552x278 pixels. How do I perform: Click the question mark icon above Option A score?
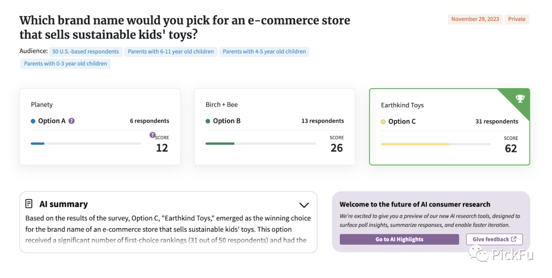click(x=152, y=135)
